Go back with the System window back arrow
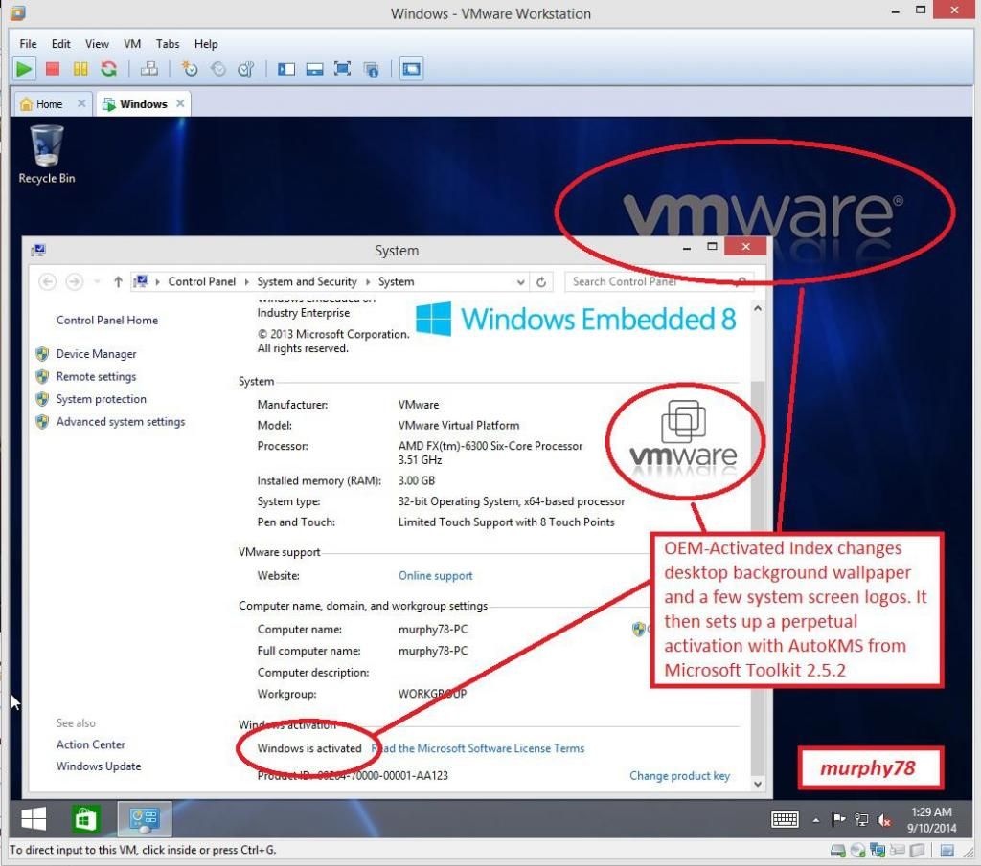This screenshot has height=866, width=981. [x=47, y=281]
